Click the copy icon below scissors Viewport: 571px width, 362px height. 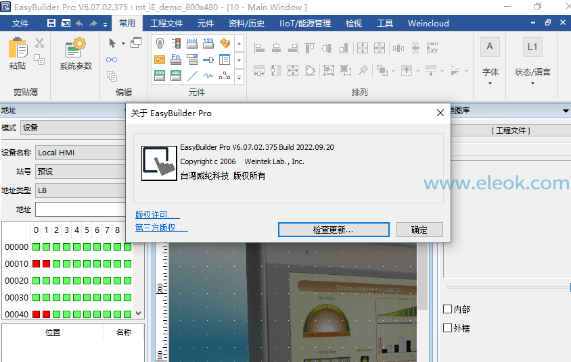[39, 59]
